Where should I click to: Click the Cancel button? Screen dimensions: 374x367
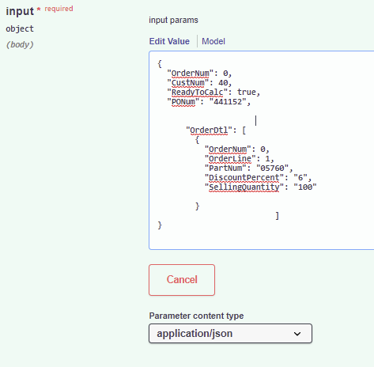(182, 280)
